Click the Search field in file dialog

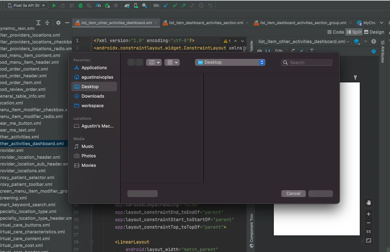coord(307,62)
